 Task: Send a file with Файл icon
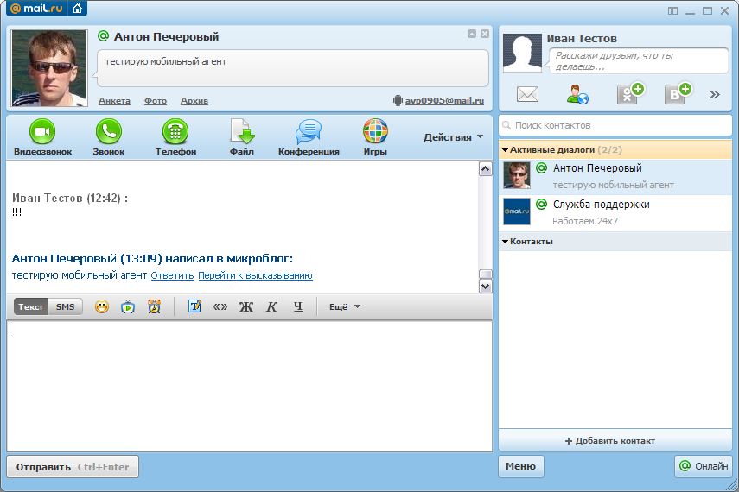coord(242,131)
